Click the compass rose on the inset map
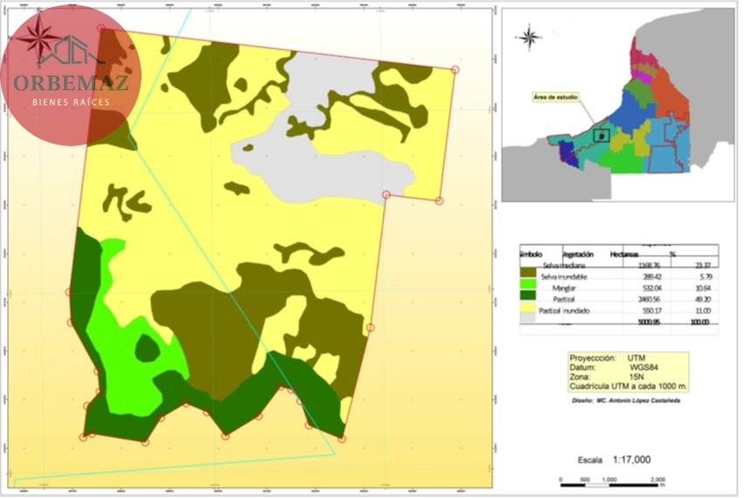 click(x=529, y=37)
